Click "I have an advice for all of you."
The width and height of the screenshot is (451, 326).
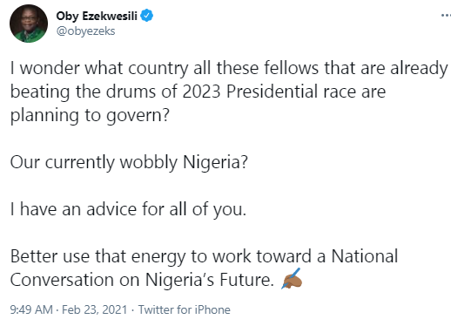[128, 209]
